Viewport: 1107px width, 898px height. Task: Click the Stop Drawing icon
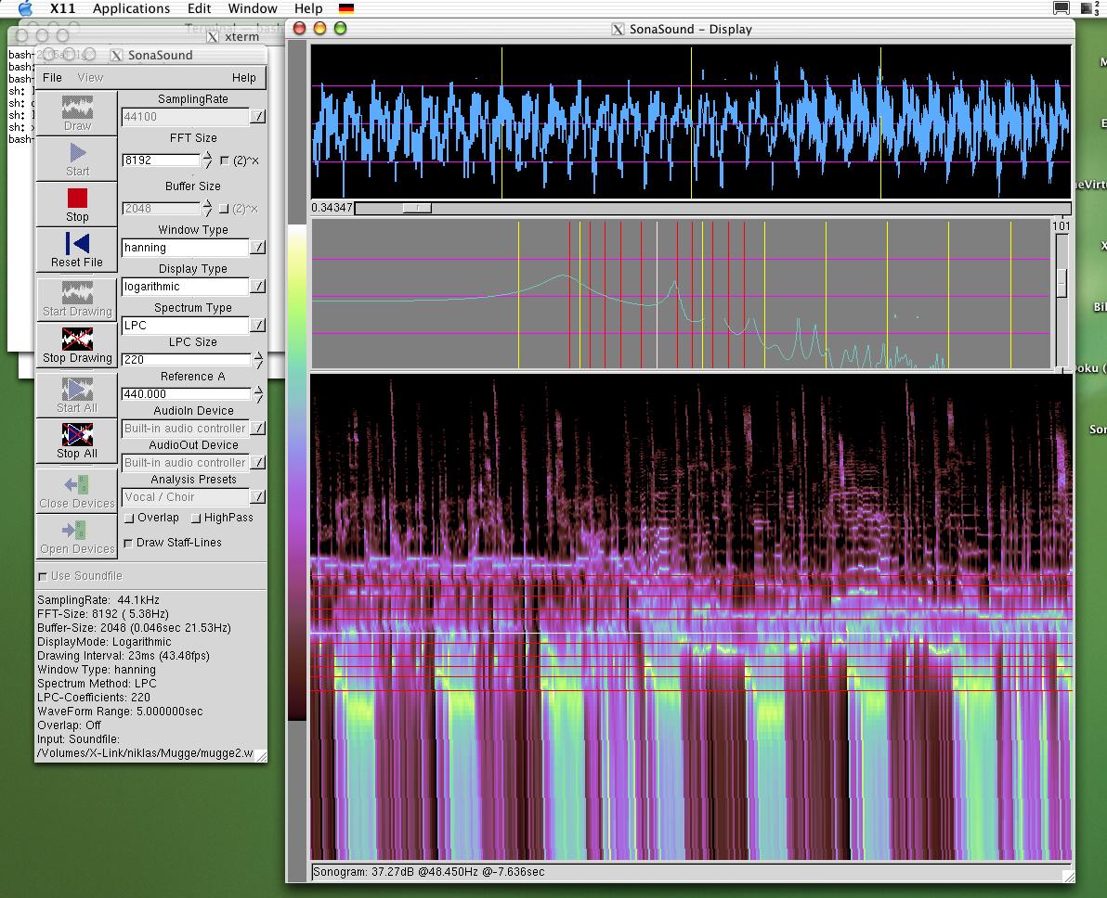(x=77, y=340)
